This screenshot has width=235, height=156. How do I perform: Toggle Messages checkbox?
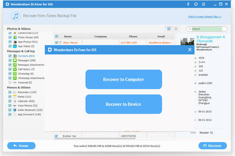tap(10, 60)
